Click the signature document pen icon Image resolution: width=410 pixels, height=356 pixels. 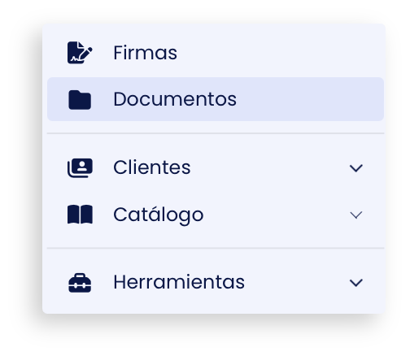pos(80,53)
